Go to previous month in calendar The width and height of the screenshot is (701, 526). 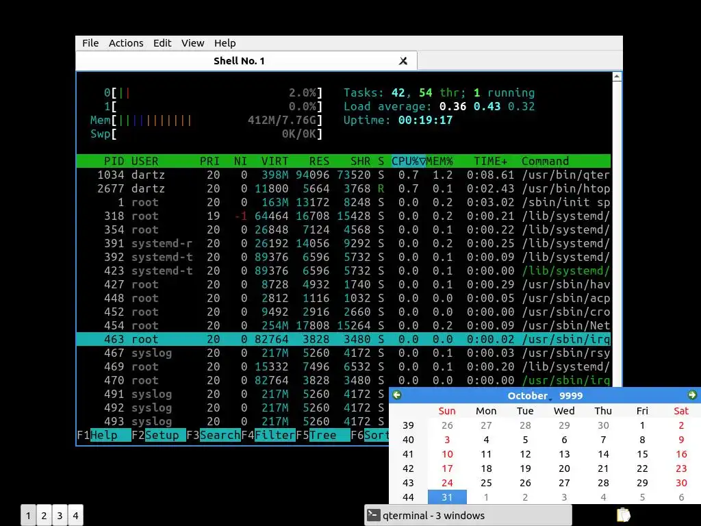coord(396,395)
